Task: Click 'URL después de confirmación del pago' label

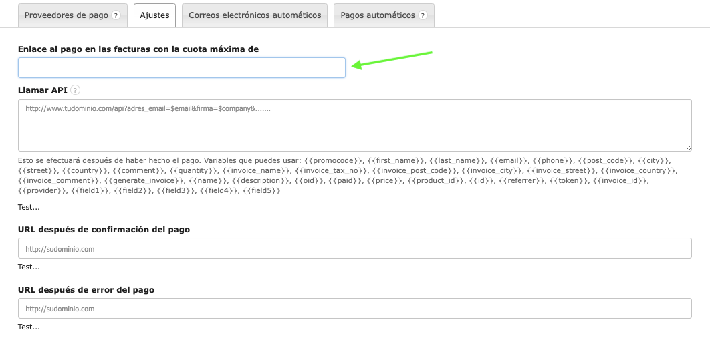Action: pyautogui.click(x=104, y=230)
